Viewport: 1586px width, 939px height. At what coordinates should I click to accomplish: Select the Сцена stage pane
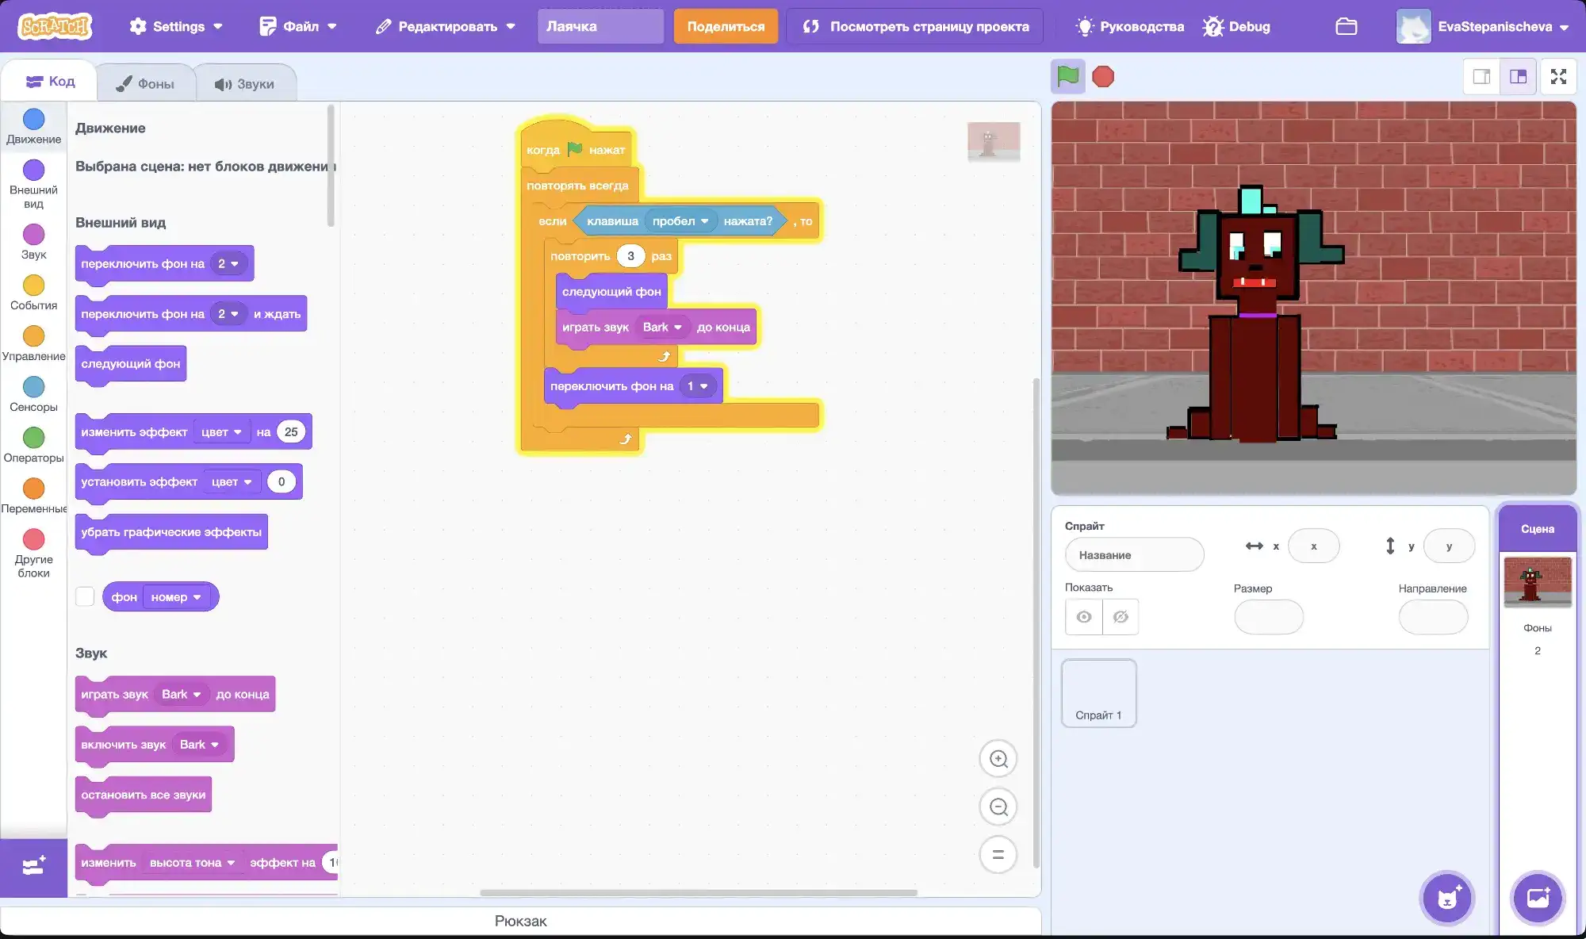(x=1537, y=529)
